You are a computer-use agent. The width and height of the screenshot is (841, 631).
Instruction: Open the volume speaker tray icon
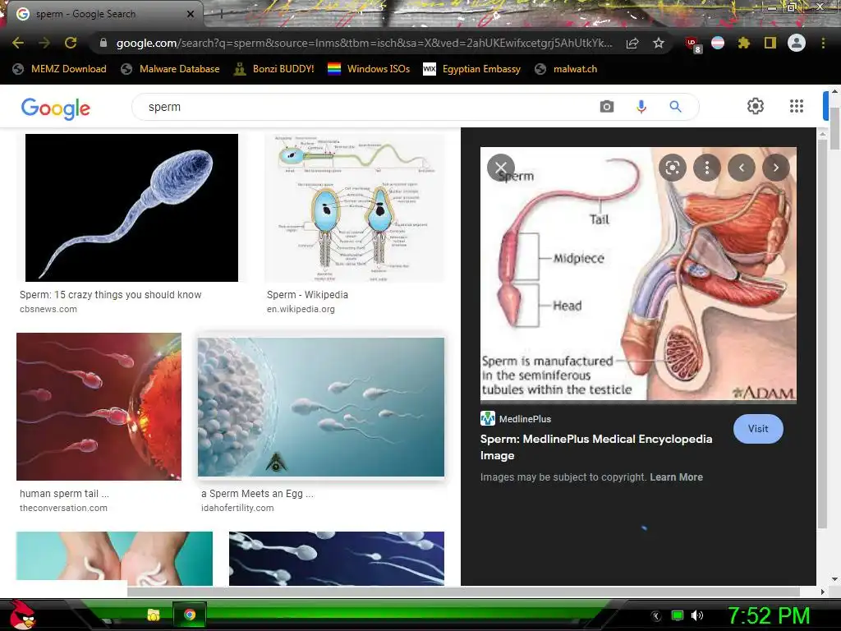point(696,615)
